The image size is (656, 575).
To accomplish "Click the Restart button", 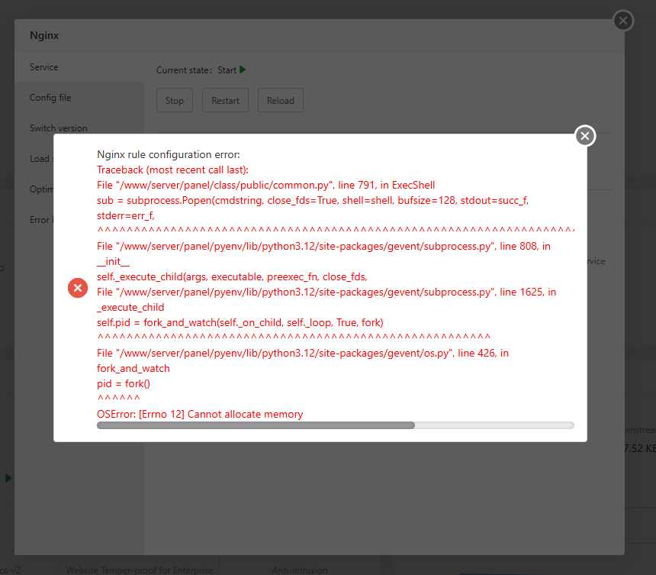I will [x=225, y=101].
